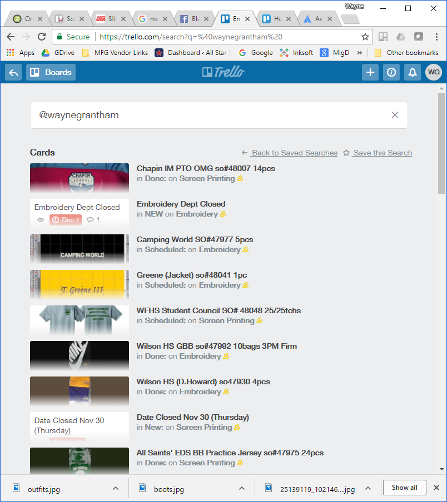The width and height of the screenshot is (447, 502).
Task: Click the Trello back arrow button
Action: 13,72
